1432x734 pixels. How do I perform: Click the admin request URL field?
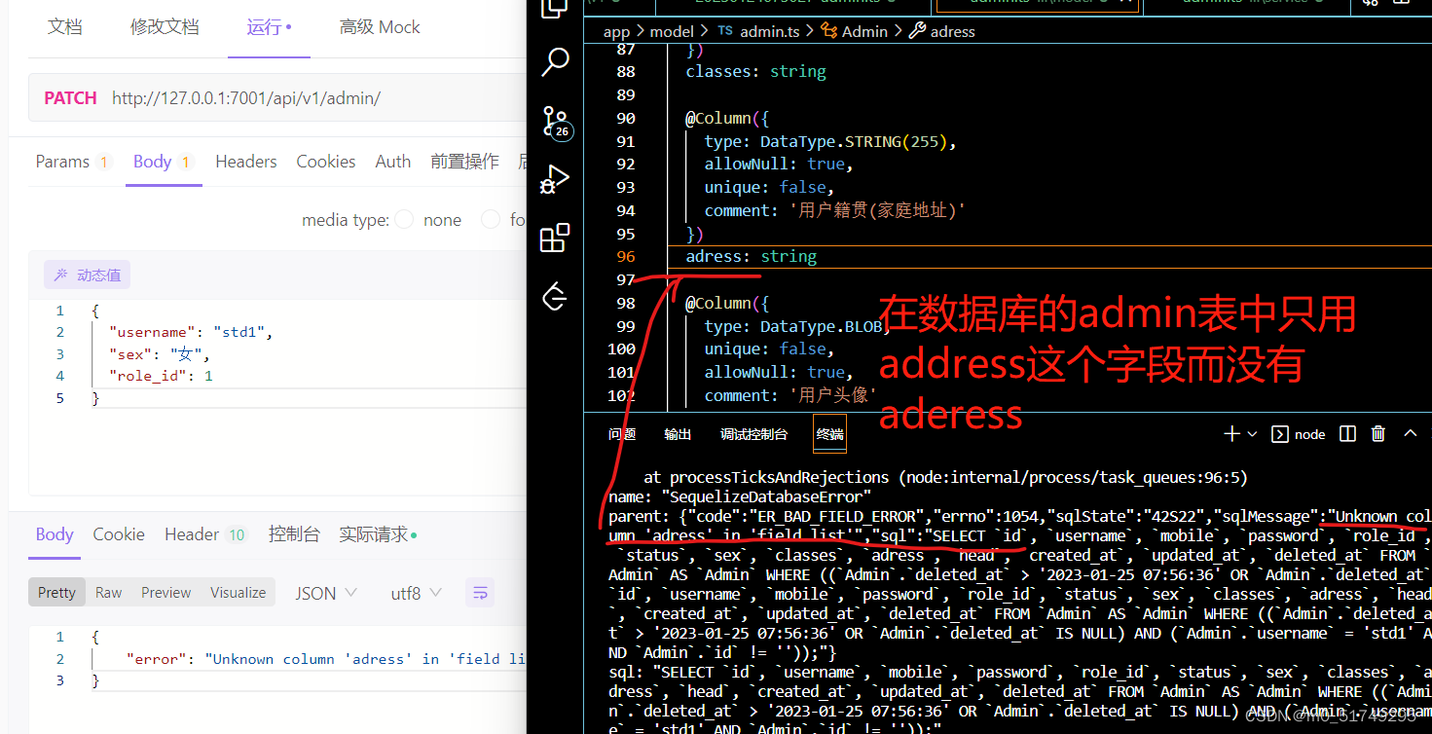(x=245, y=97)
